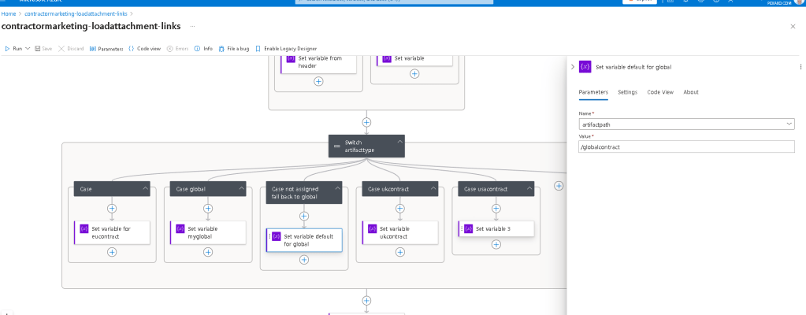
Task: Add action below Set variable 3
Action: click(x=496, y=245)
